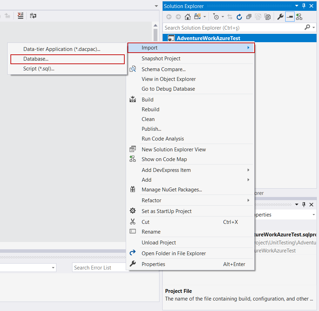The width and height of the screenshot is (319, 311).
Task: Choose Schema Compare... menu entry
Action: click(x=163, y=69)
